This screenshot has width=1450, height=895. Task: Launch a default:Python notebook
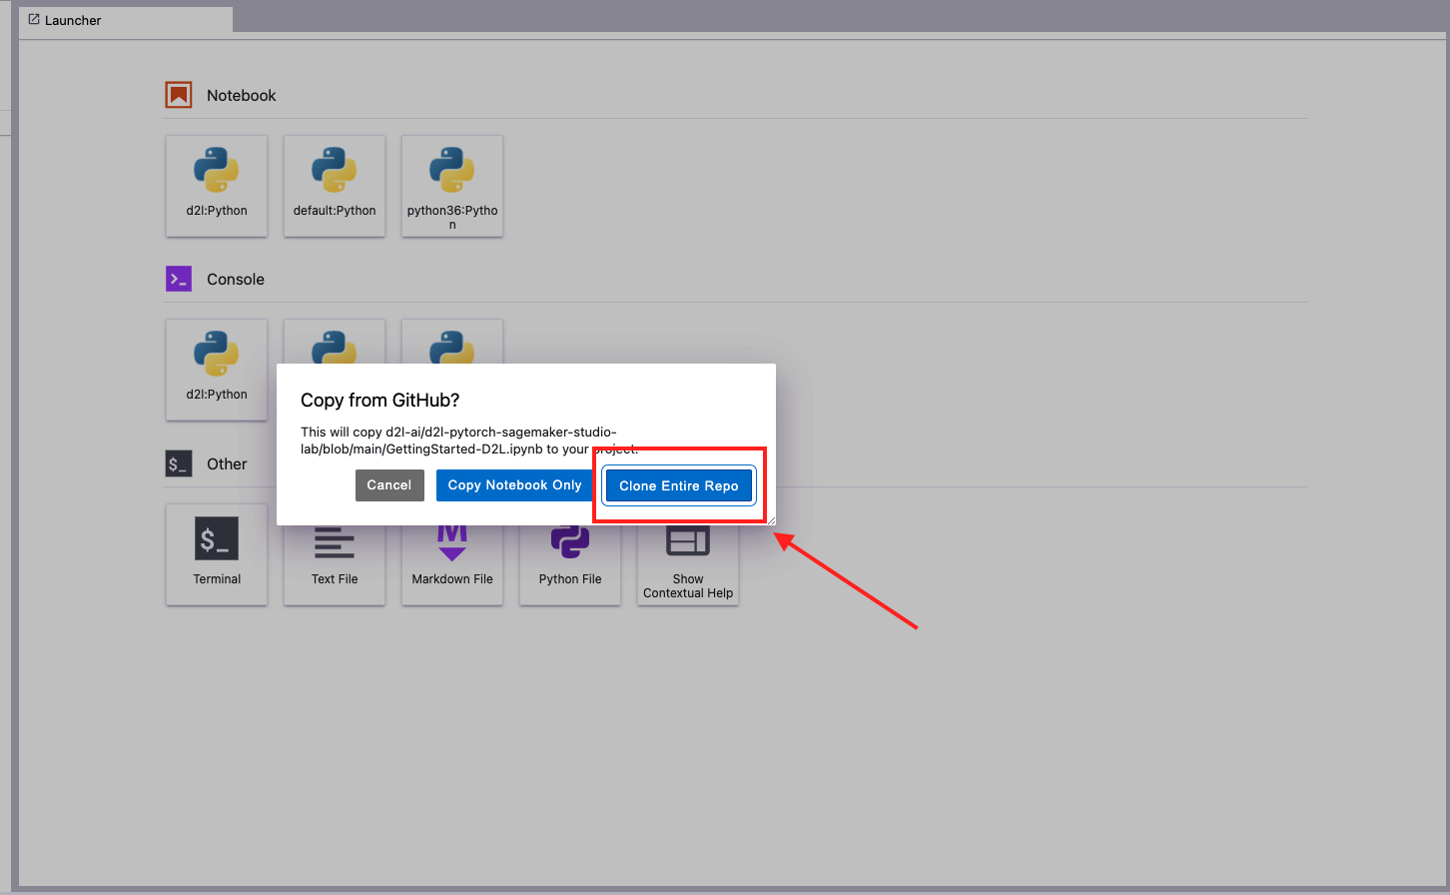(x=335, y=186)
